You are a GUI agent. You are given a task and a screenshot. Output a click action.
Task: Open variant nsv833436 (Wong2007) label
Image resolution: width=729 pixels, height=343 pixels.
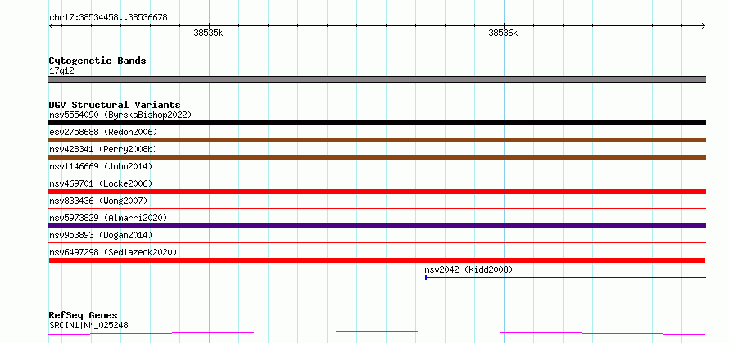pos(98,201)
